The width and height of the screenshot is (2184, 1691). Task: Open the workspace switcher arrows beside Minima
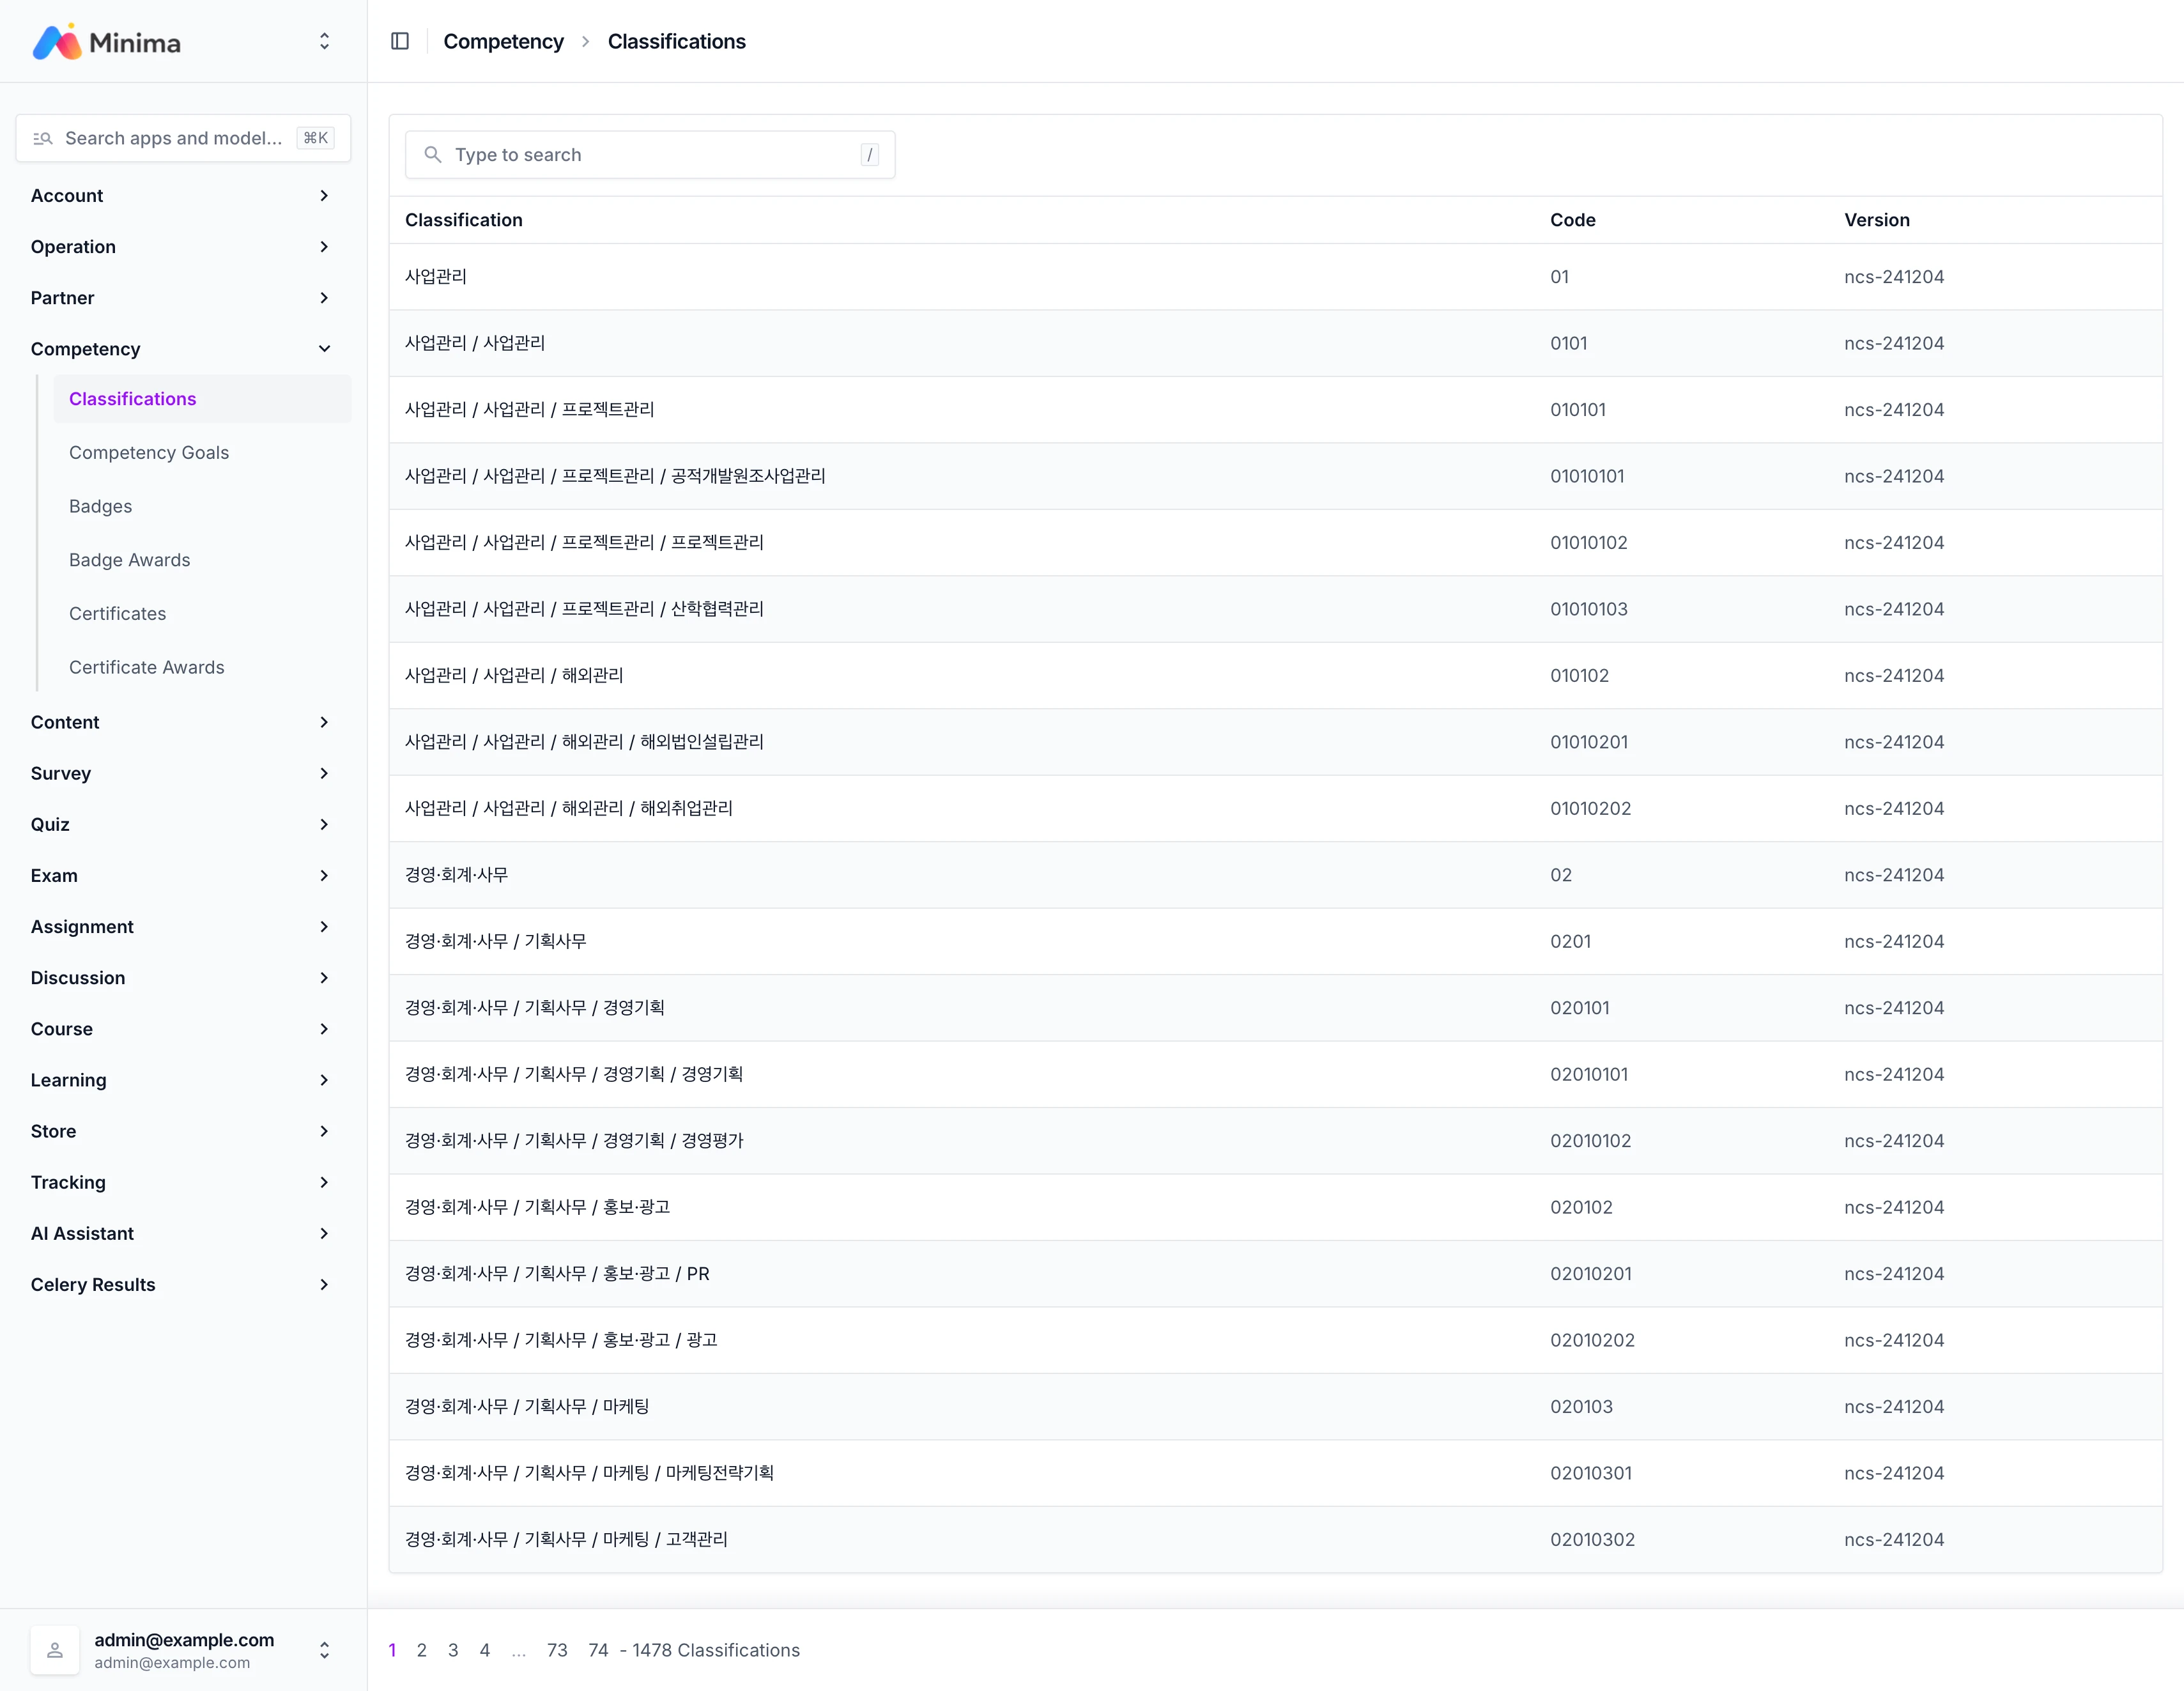(324, 41)
